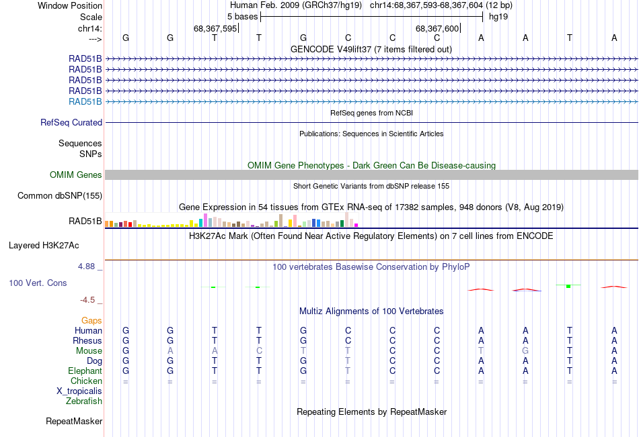639x437 pixels.
Task: Open Short Genetic Variants from dbSNP title
Action: coord(371,186)
